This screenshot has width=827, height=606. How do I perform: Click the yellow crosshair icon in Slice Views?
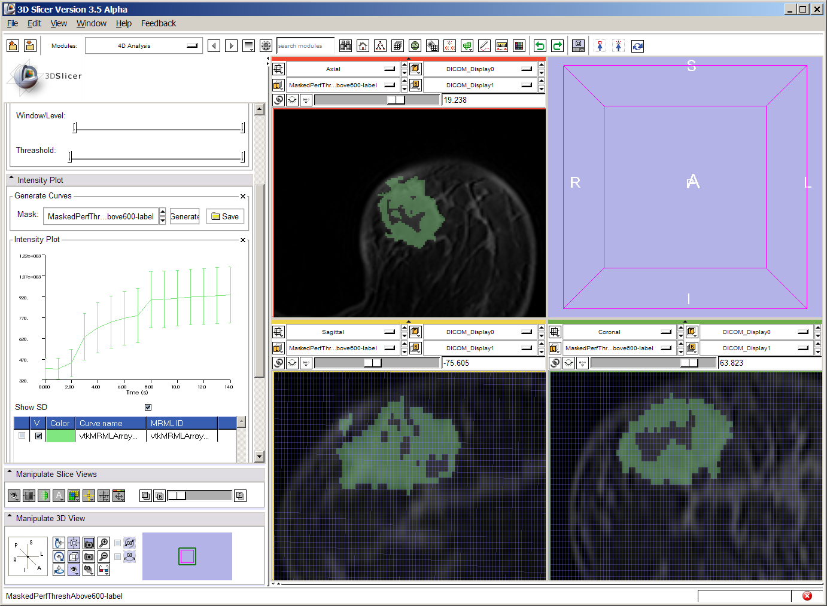coord(89,495)
